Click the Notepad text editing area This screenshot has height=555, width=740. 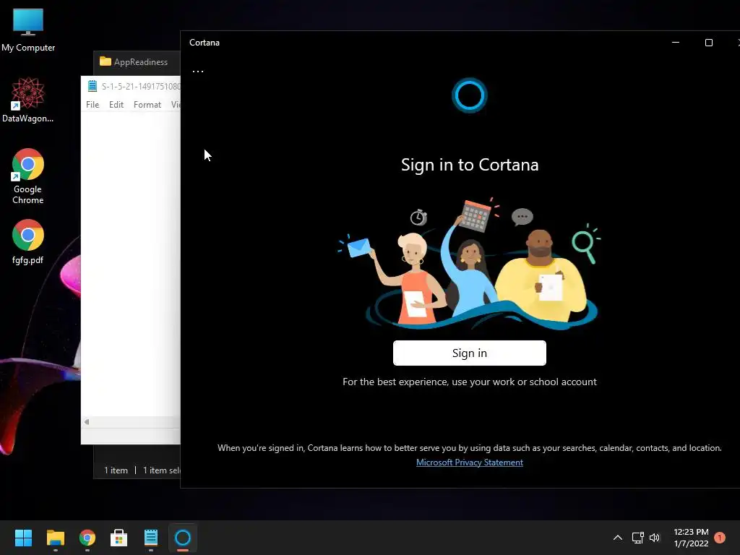(x=131, y=264)
